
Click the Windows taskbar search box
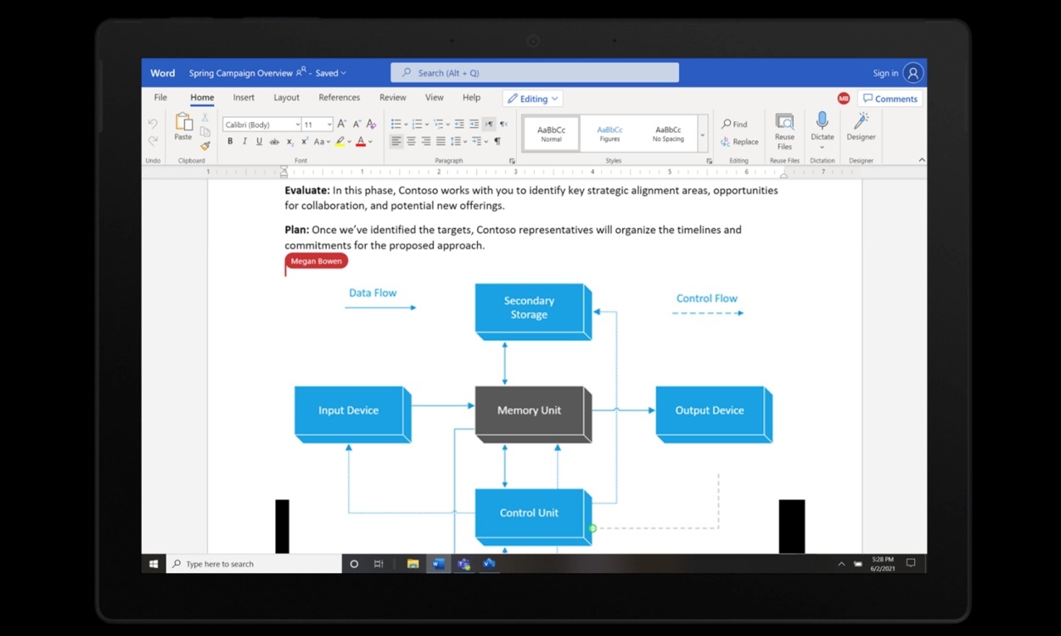click(x=255, y=564)
